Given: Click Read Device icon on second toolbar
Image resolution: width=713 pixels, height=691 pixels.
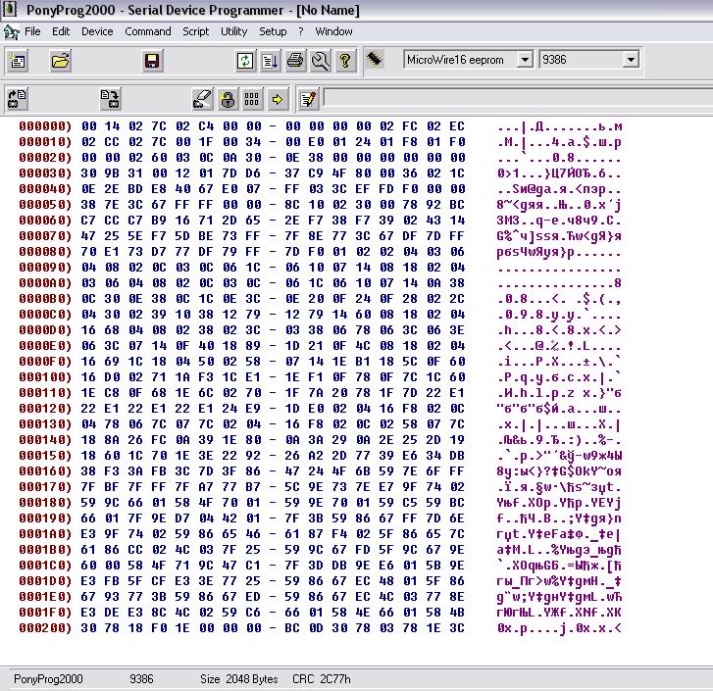Looking at the screenshot, I should 18,99.
